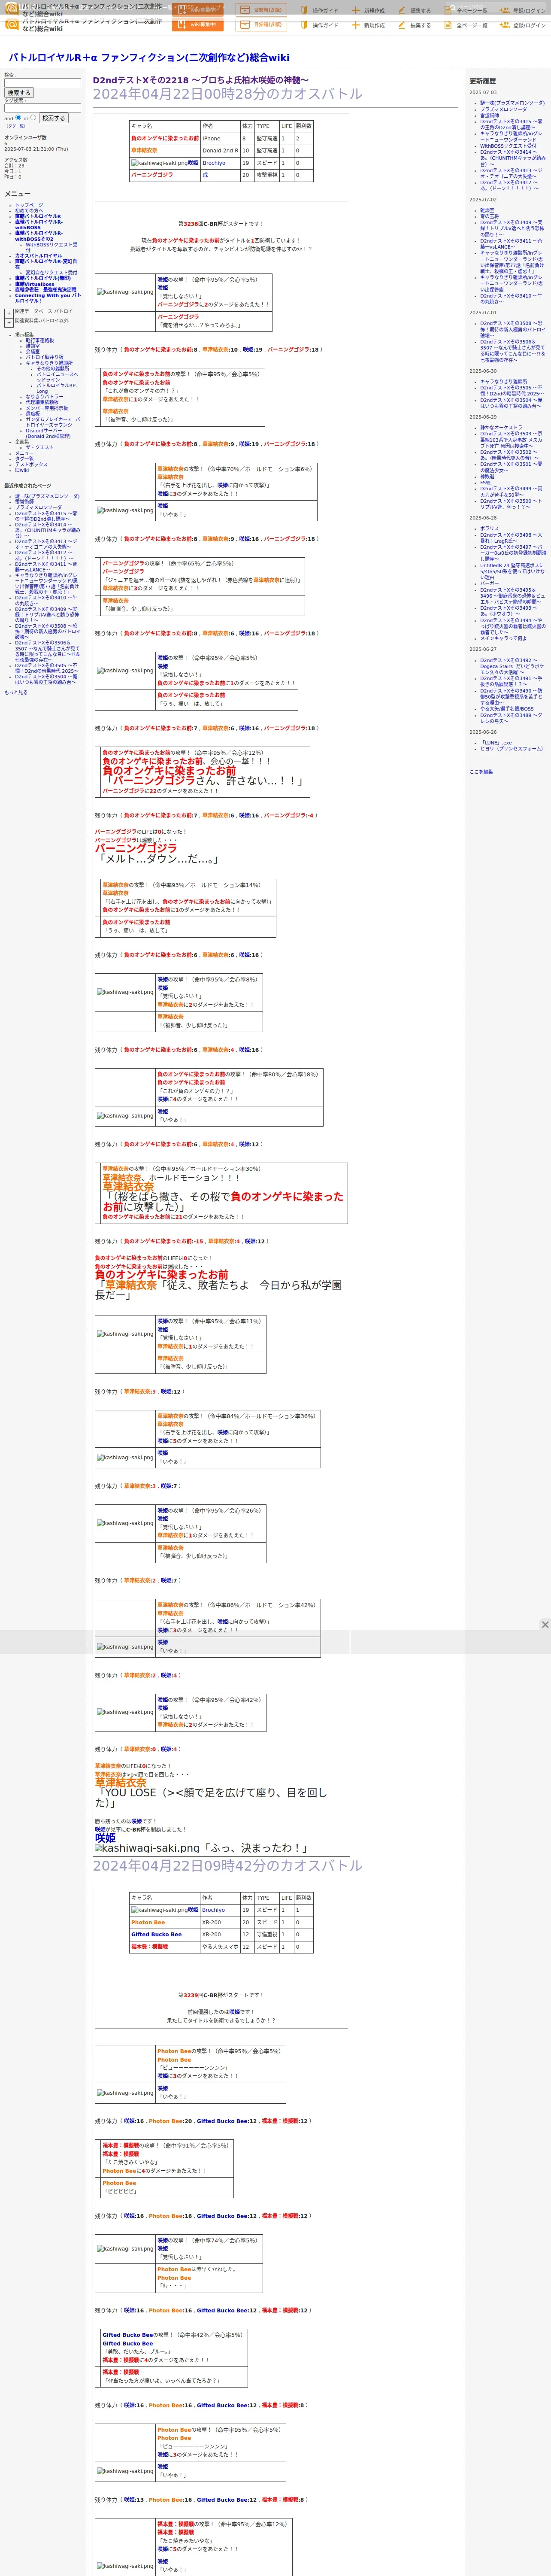Click 検索する button beside and/or radios
Viewport: 551px width, 2576px height.
53,118
